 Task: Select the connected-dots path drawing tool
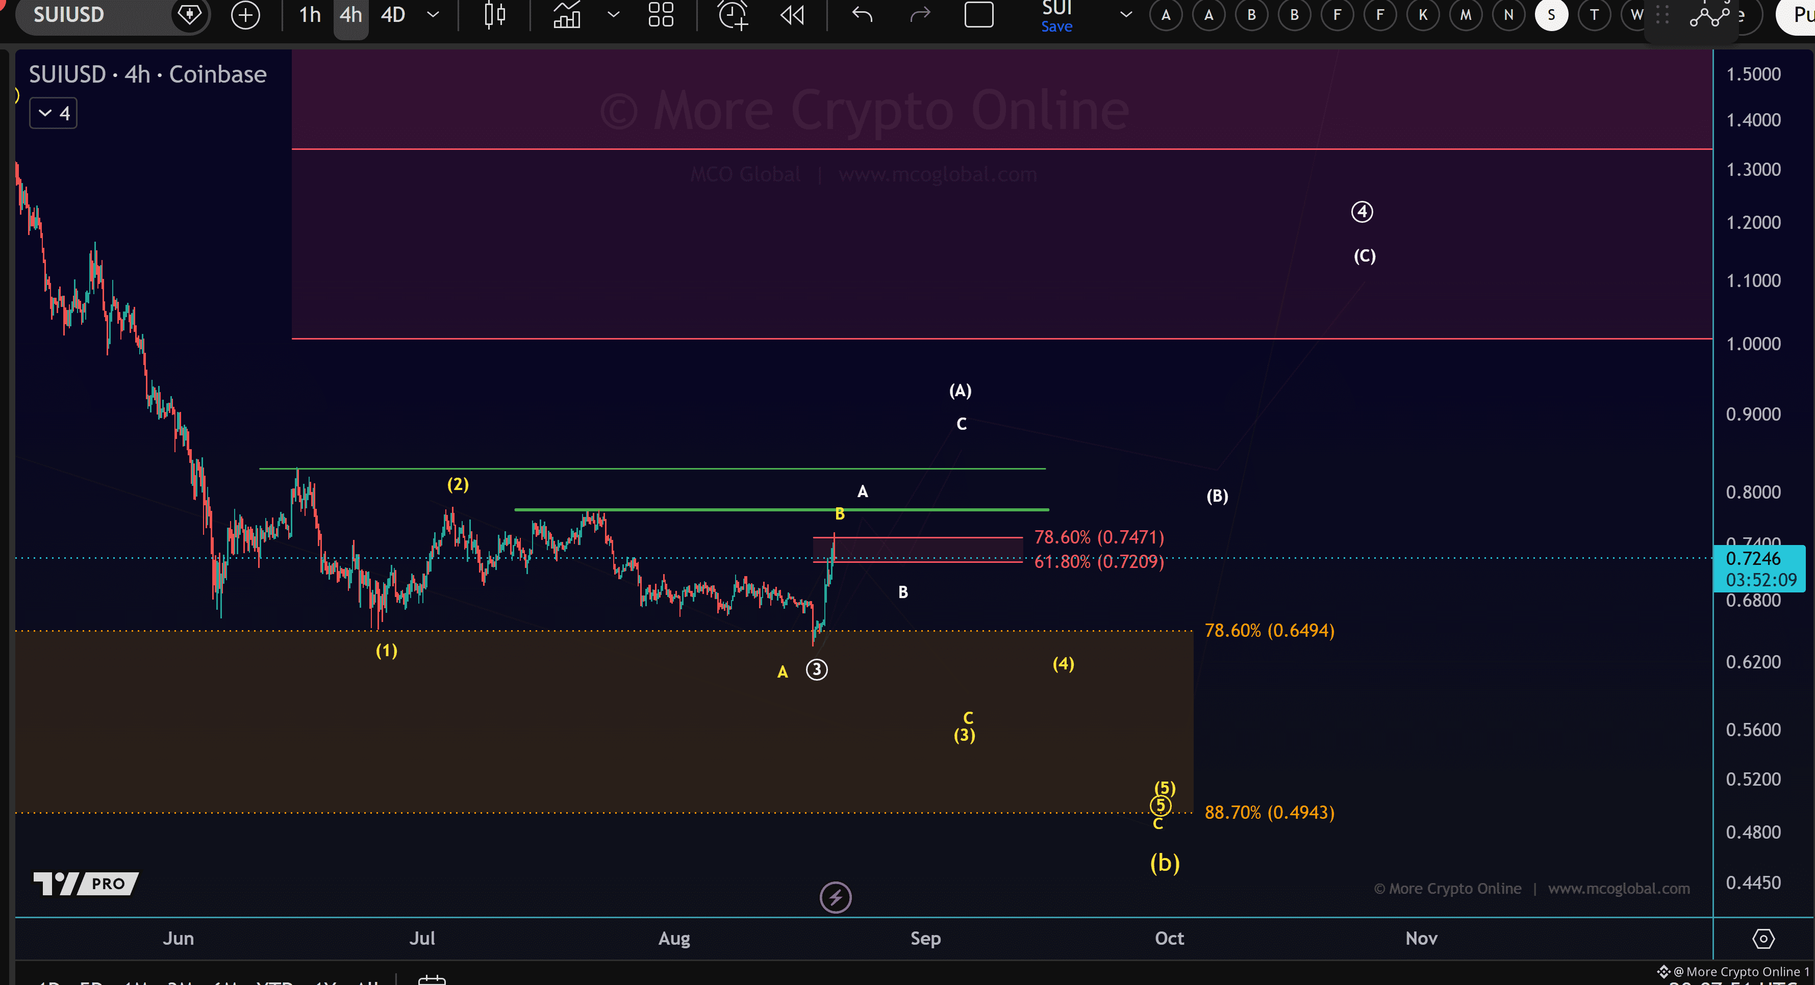(1709, 15)
